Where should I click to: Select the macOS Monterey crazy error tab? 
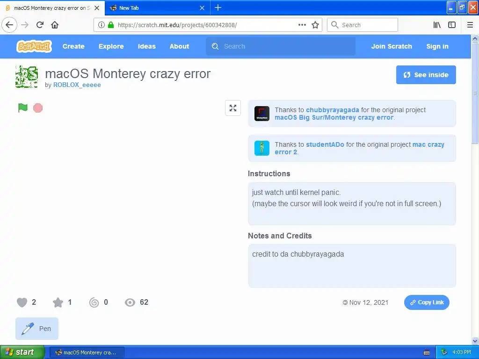(52, 8)
